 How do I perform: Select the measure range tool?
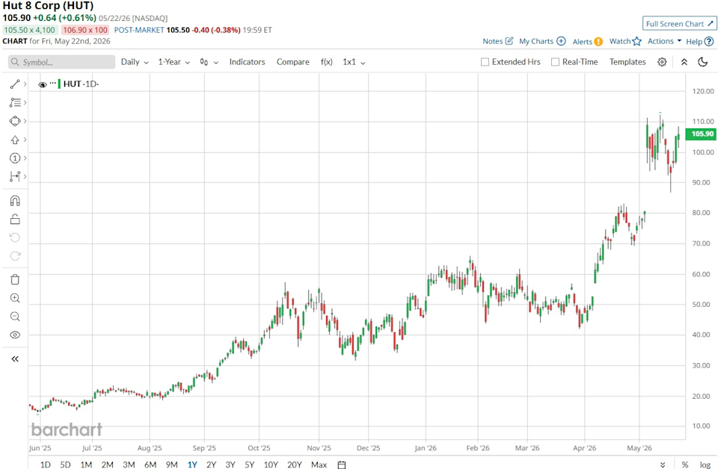[15, 176]
